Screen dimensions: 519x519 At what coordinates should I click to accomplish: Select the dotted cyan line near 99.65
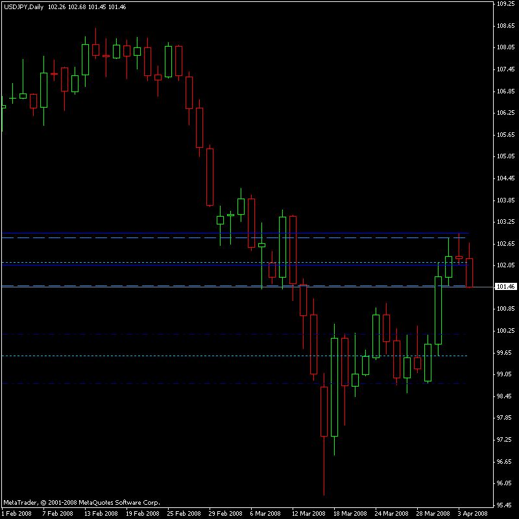(x=234, y=356)
